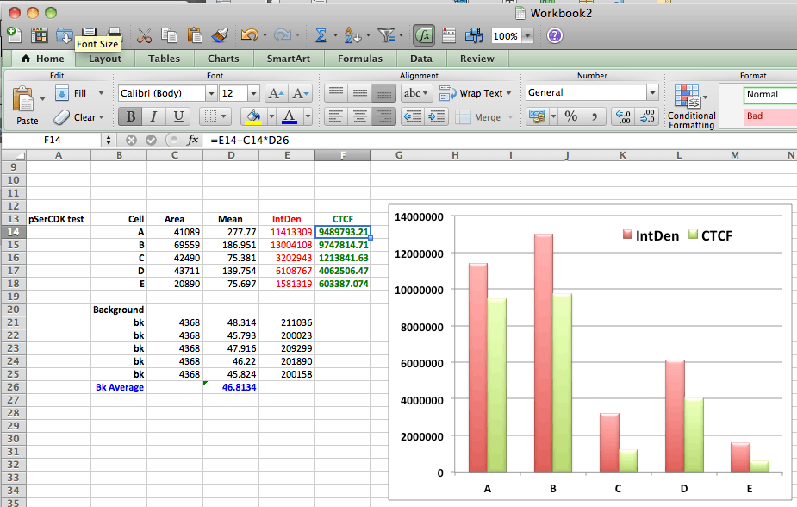Click the Increase Font Size icon
Viewport: 797px width, 507px height.
point(276,93)
